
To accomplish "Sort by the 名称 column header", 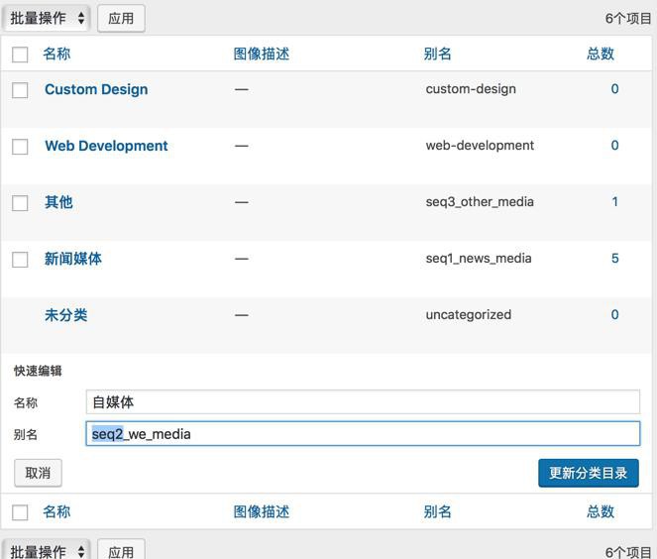I will click(x=56, y=54).
